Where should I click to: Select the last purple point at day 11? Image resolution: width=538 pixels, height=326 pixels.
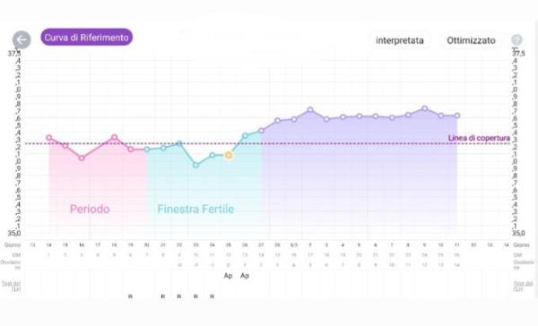tap(457, 116)
